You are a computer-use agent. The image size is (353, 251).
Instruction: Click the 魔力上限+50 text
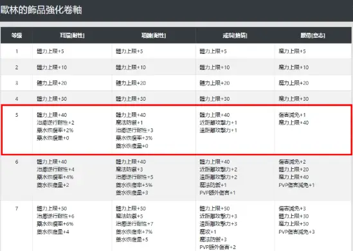(x=294, y=224)
